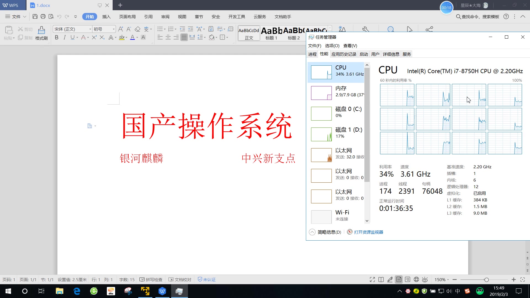
Task: Decrease font size with the A- icon
Action: [129, 29]
